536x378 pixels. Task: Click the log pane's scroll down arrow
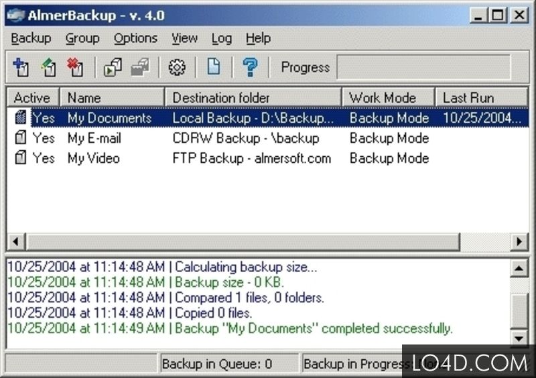(519, 338)
